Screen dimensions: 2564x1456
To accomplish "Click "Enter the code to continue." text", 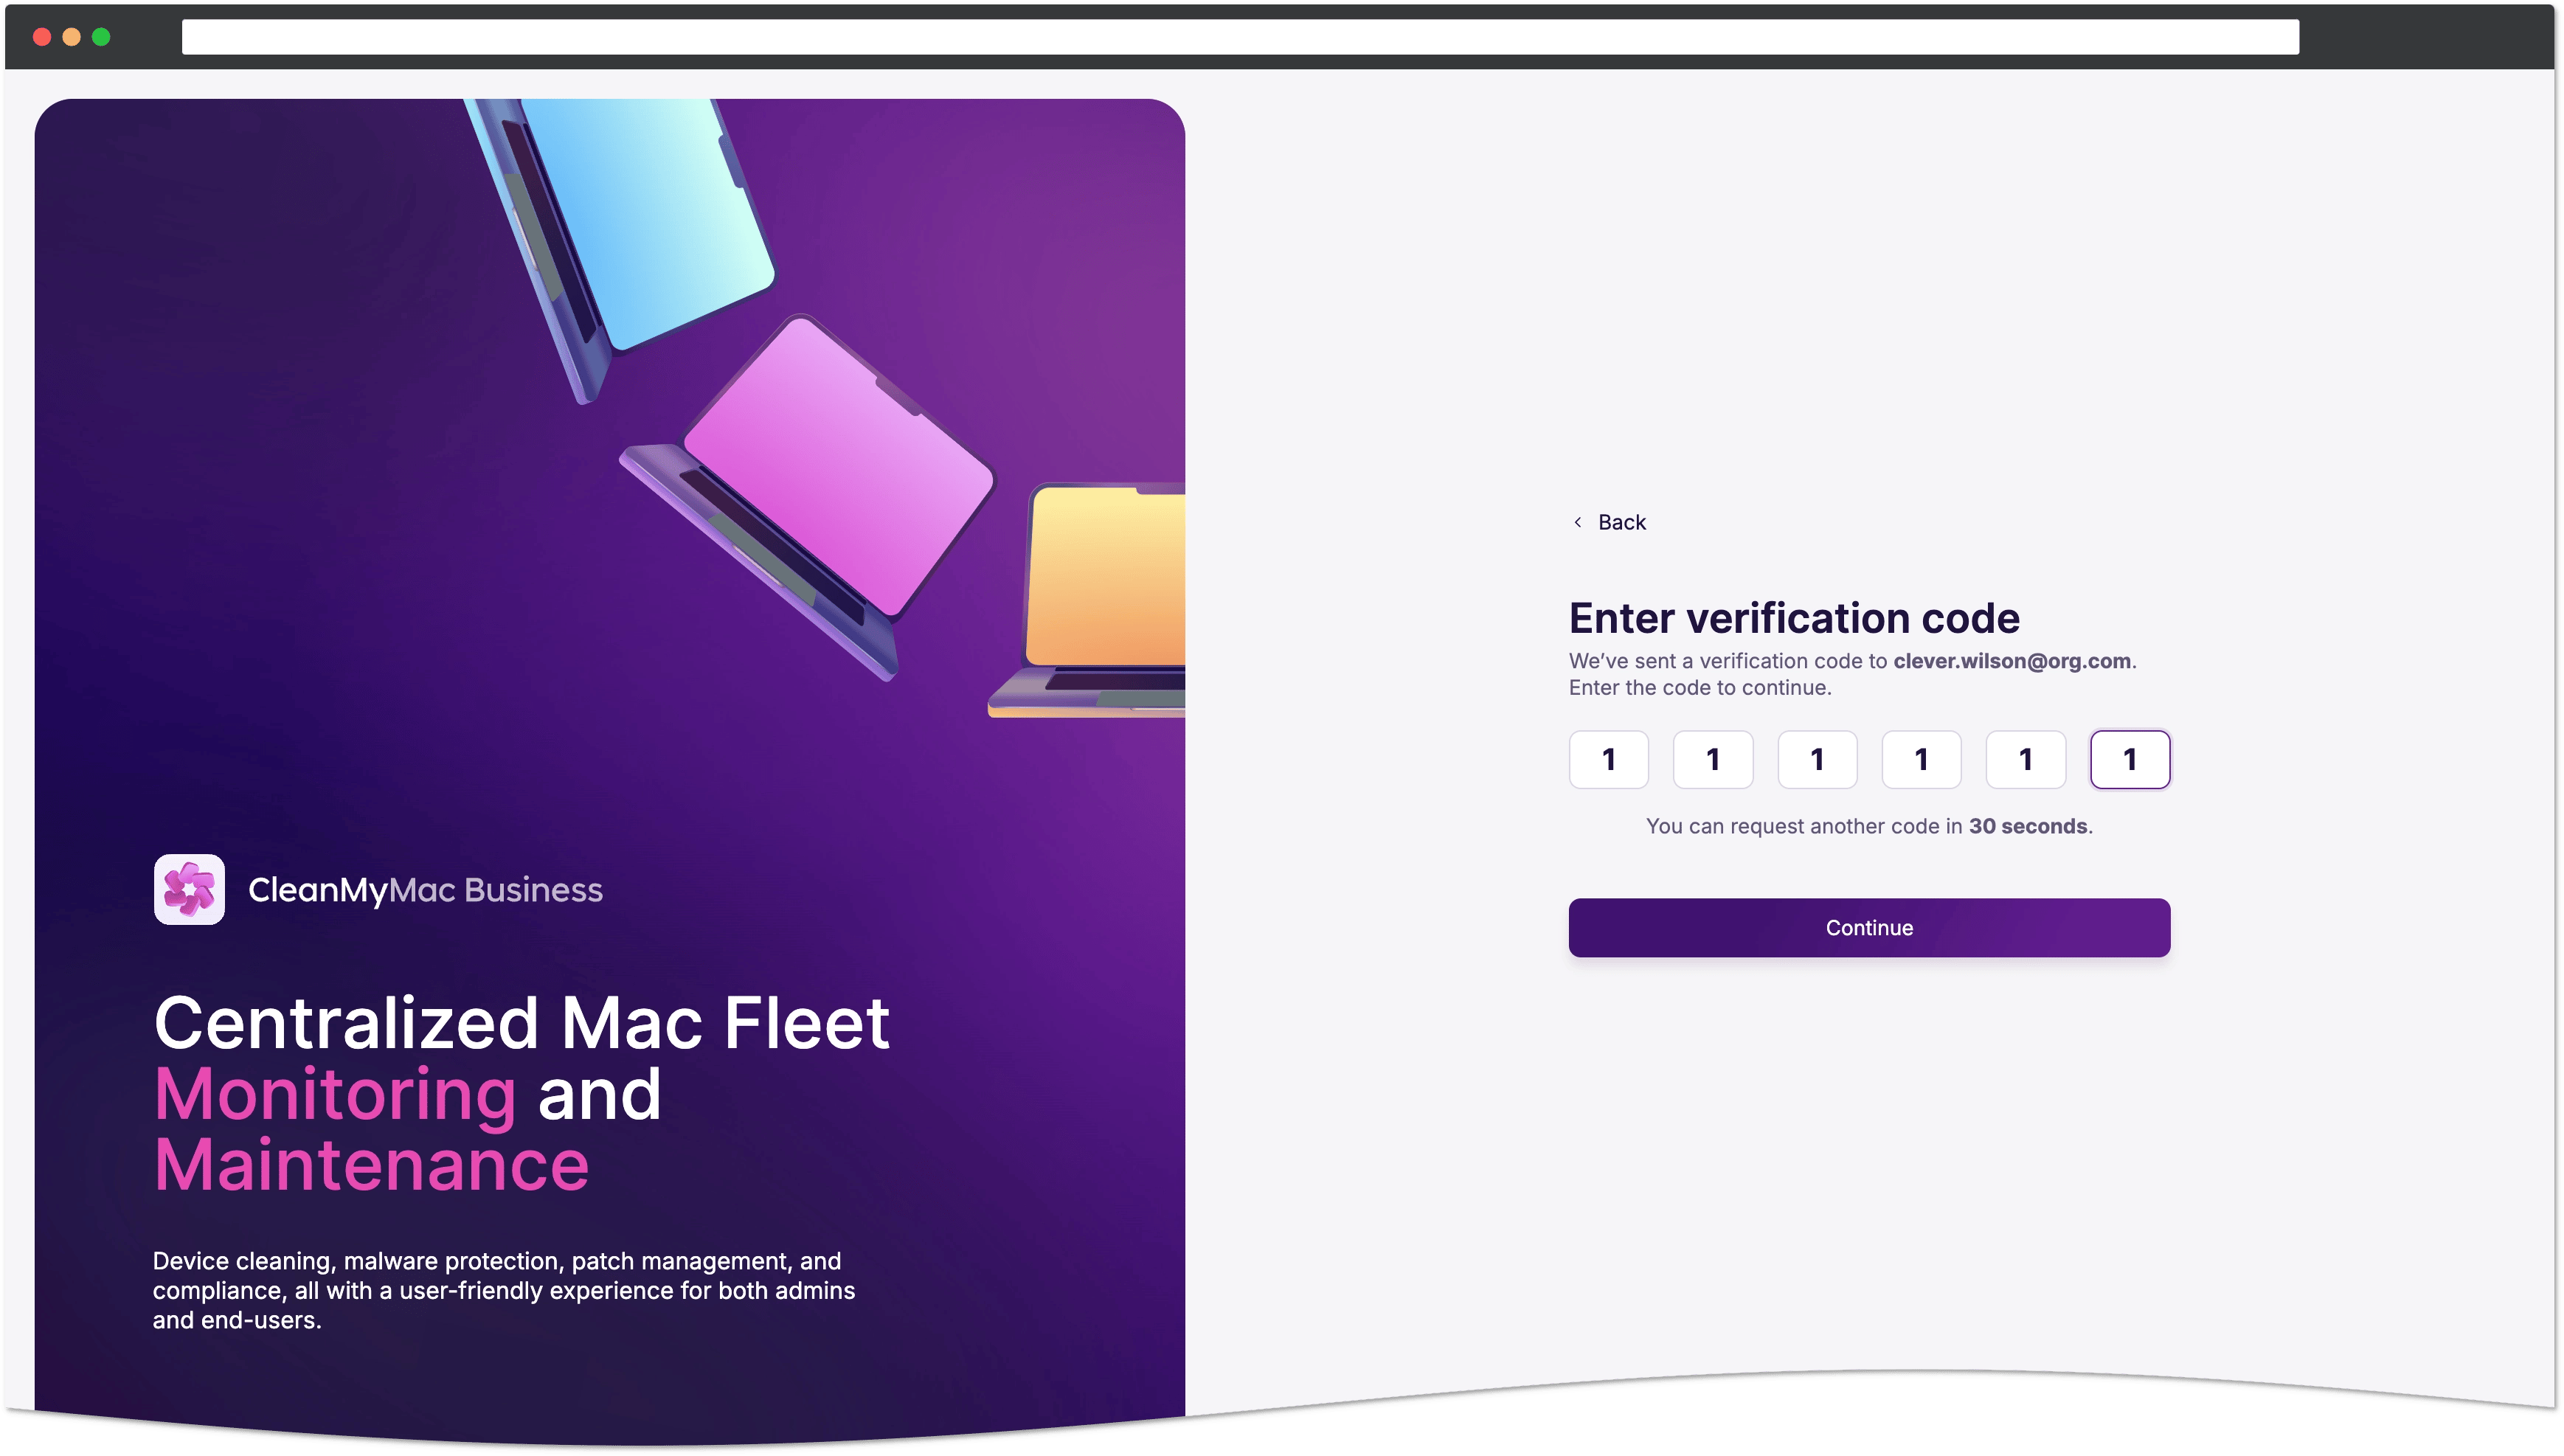I will pos(1699,688).
